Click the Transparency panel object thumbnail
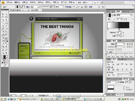Screen dimensions: 135x101 (x=111, y=88)
